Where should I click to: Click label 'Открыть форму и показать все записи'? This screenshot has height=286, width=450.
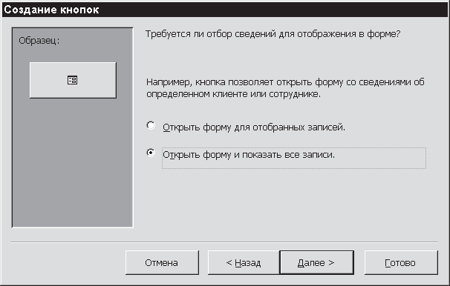tap(249, 155)
